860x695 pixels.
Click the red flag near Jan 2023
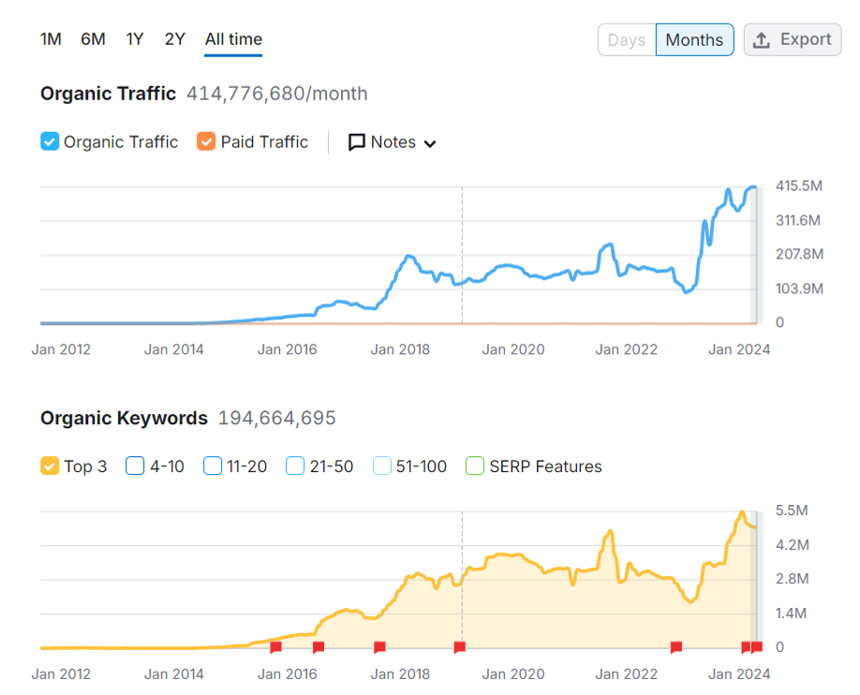676,647
